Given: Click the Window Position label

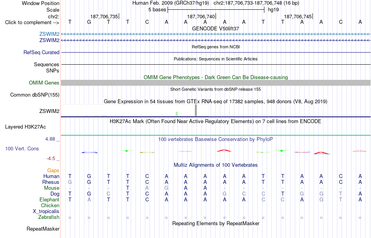Looking at the screenshot, I should click(41, 3).
